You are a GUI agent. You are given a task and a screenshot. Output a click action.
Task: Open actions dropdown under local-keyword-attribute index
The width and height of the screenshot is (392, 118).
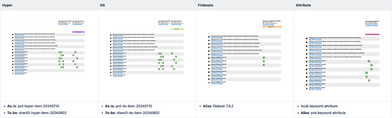(375, 25)
